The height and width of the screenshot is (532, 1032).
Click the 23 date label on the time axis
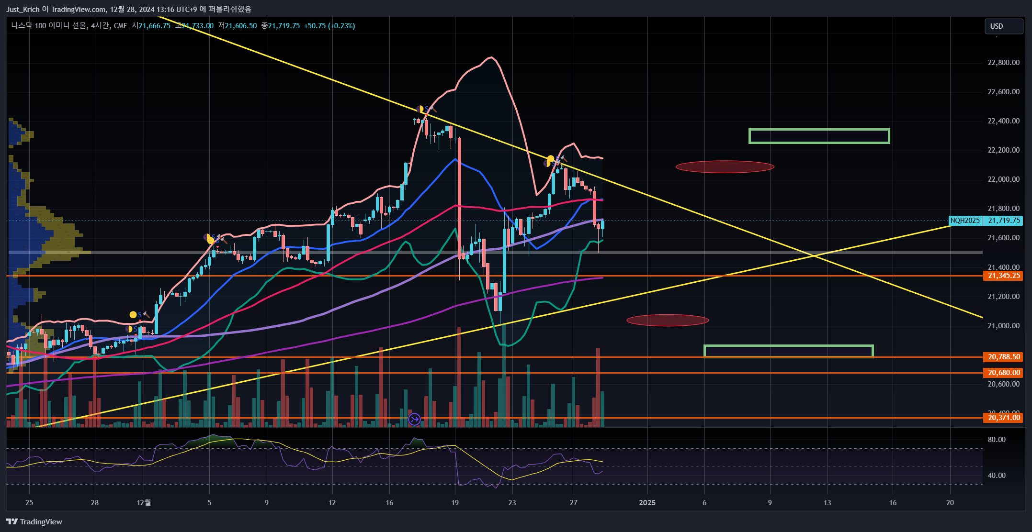(512, 503)
